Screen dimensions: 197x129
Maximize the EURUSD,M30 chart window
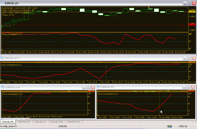tap(89, 87)
